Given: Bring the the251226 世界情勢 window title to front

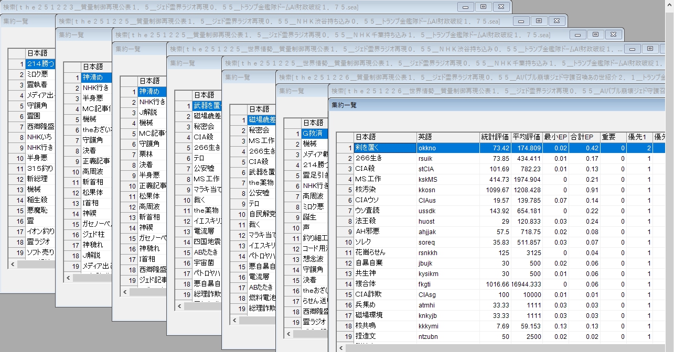Looking at the screenshot, I should 420,91.
